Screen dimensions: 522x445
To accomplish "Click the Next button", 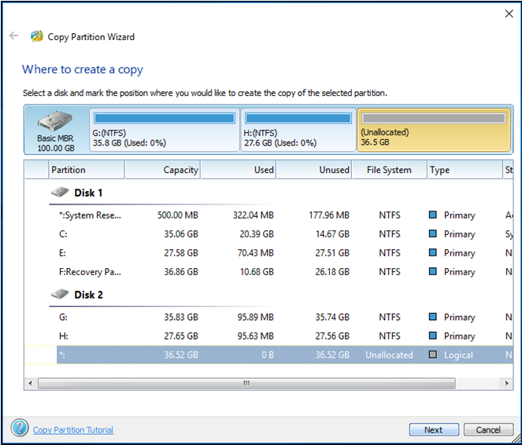I will click(434, 430).
